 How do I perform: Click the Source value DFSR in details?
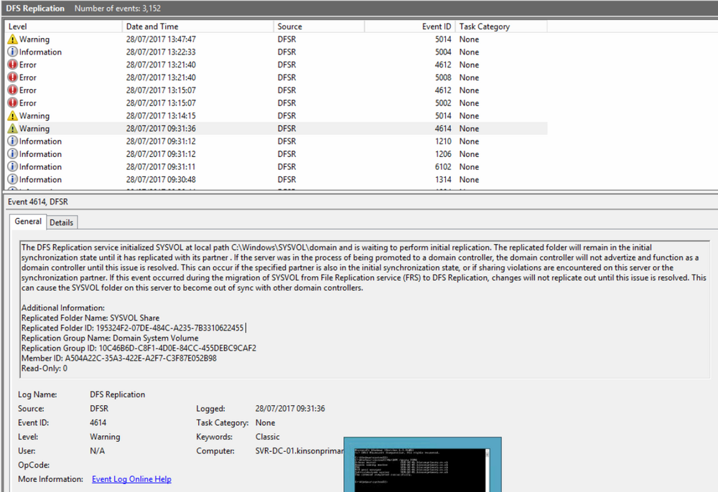pos(99,408)
